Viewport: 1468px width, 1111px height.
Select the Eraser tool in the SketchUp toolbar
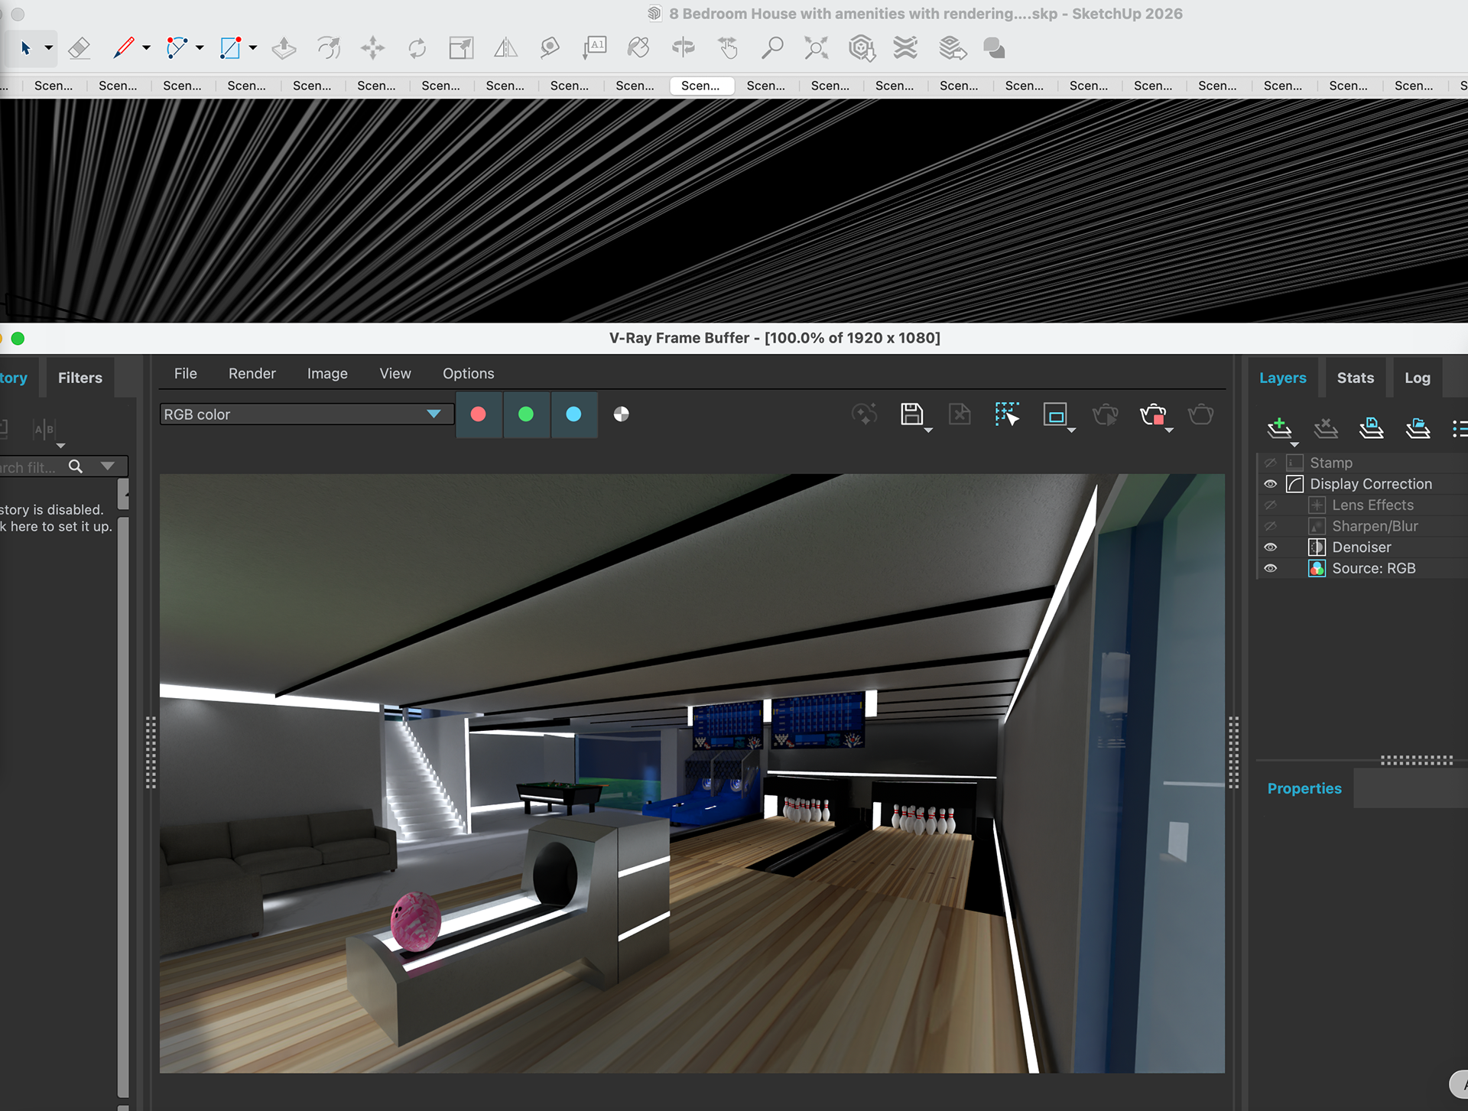(x=79, y=49)
